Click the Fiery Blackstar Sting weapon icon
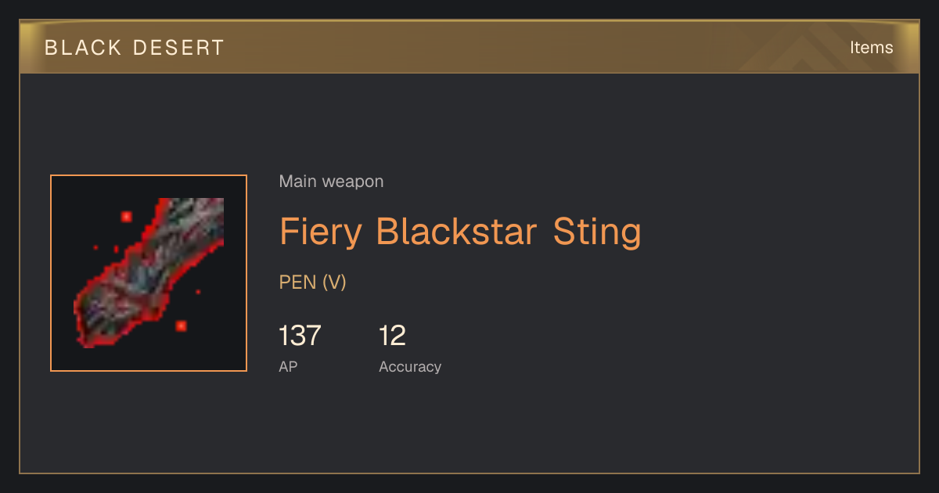 [x=149, y=273]
